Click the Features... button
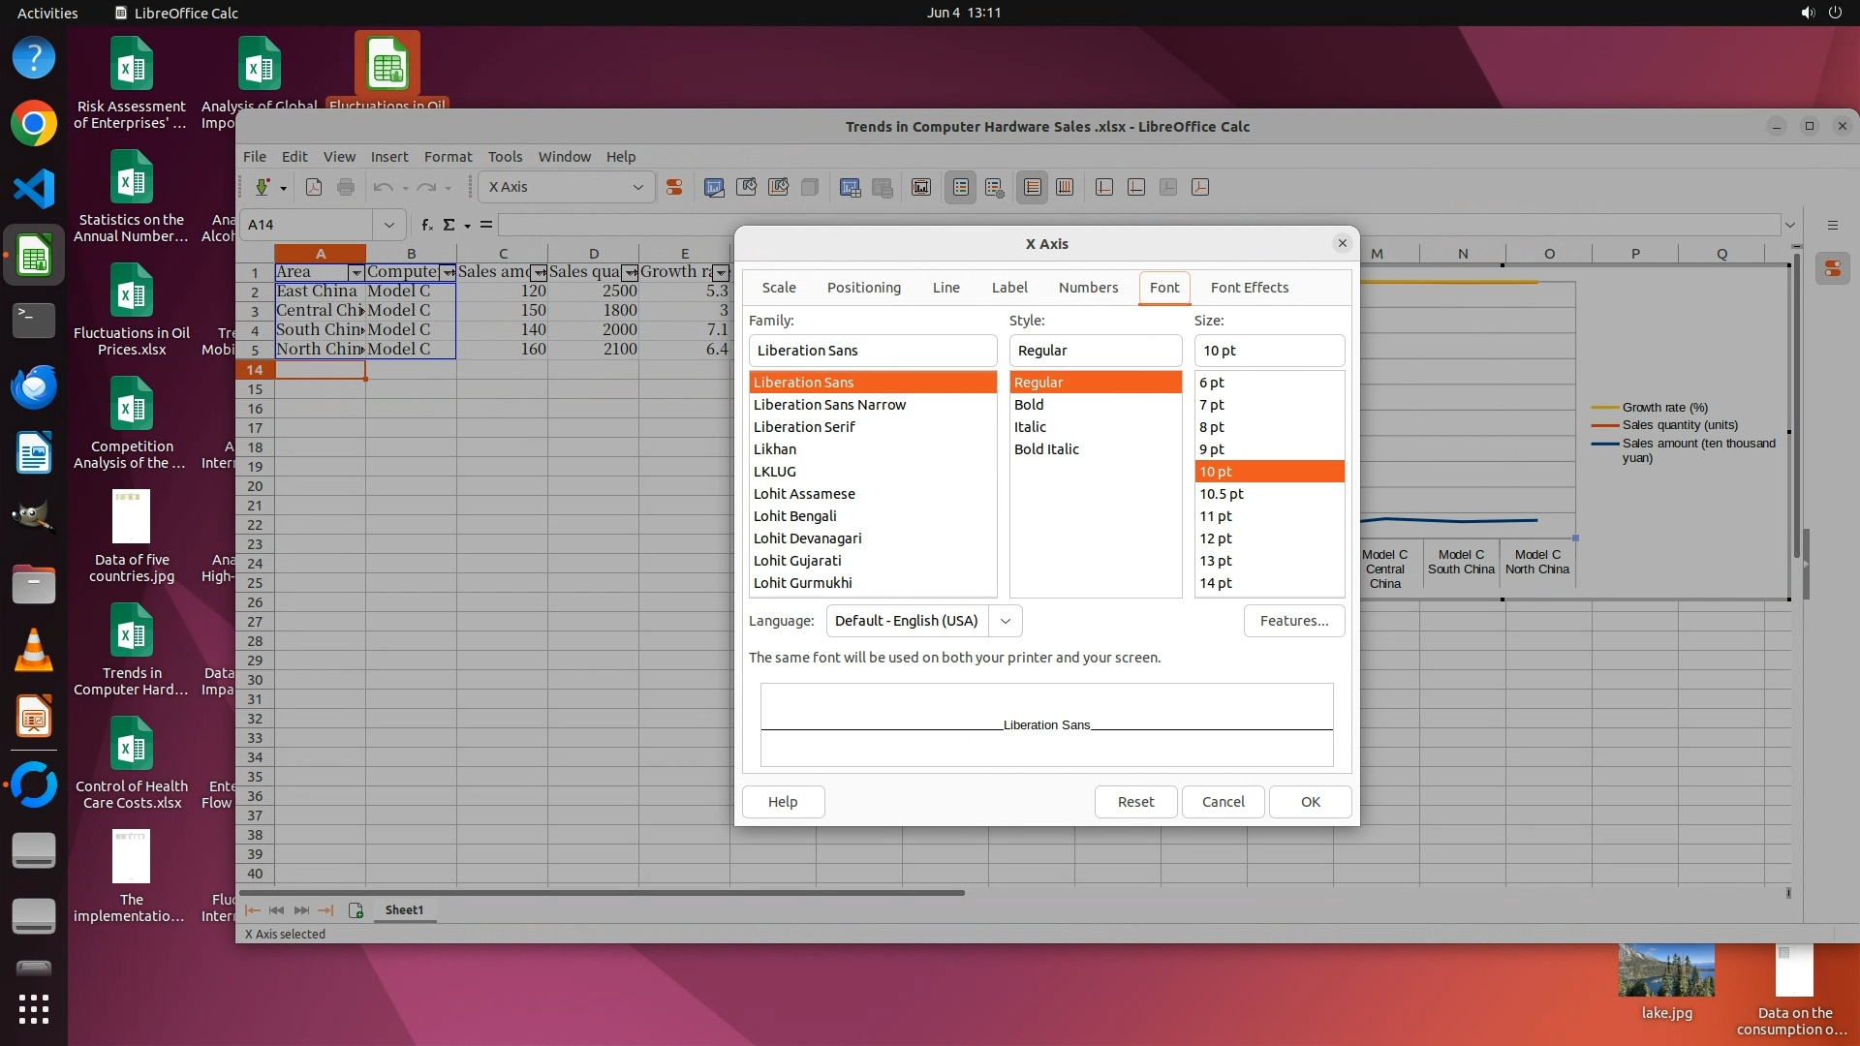Image resolution: width=1860 pixels, height=1046 pixels. (x=1293, y=621)
